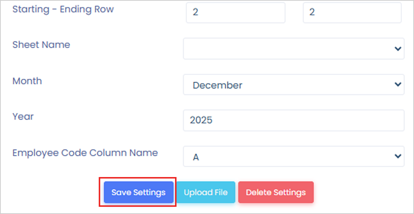The height and width of the screenshot is (214, 414).
Task: Open the Employee Code Column Name dropdown
Action: point(293,157)
